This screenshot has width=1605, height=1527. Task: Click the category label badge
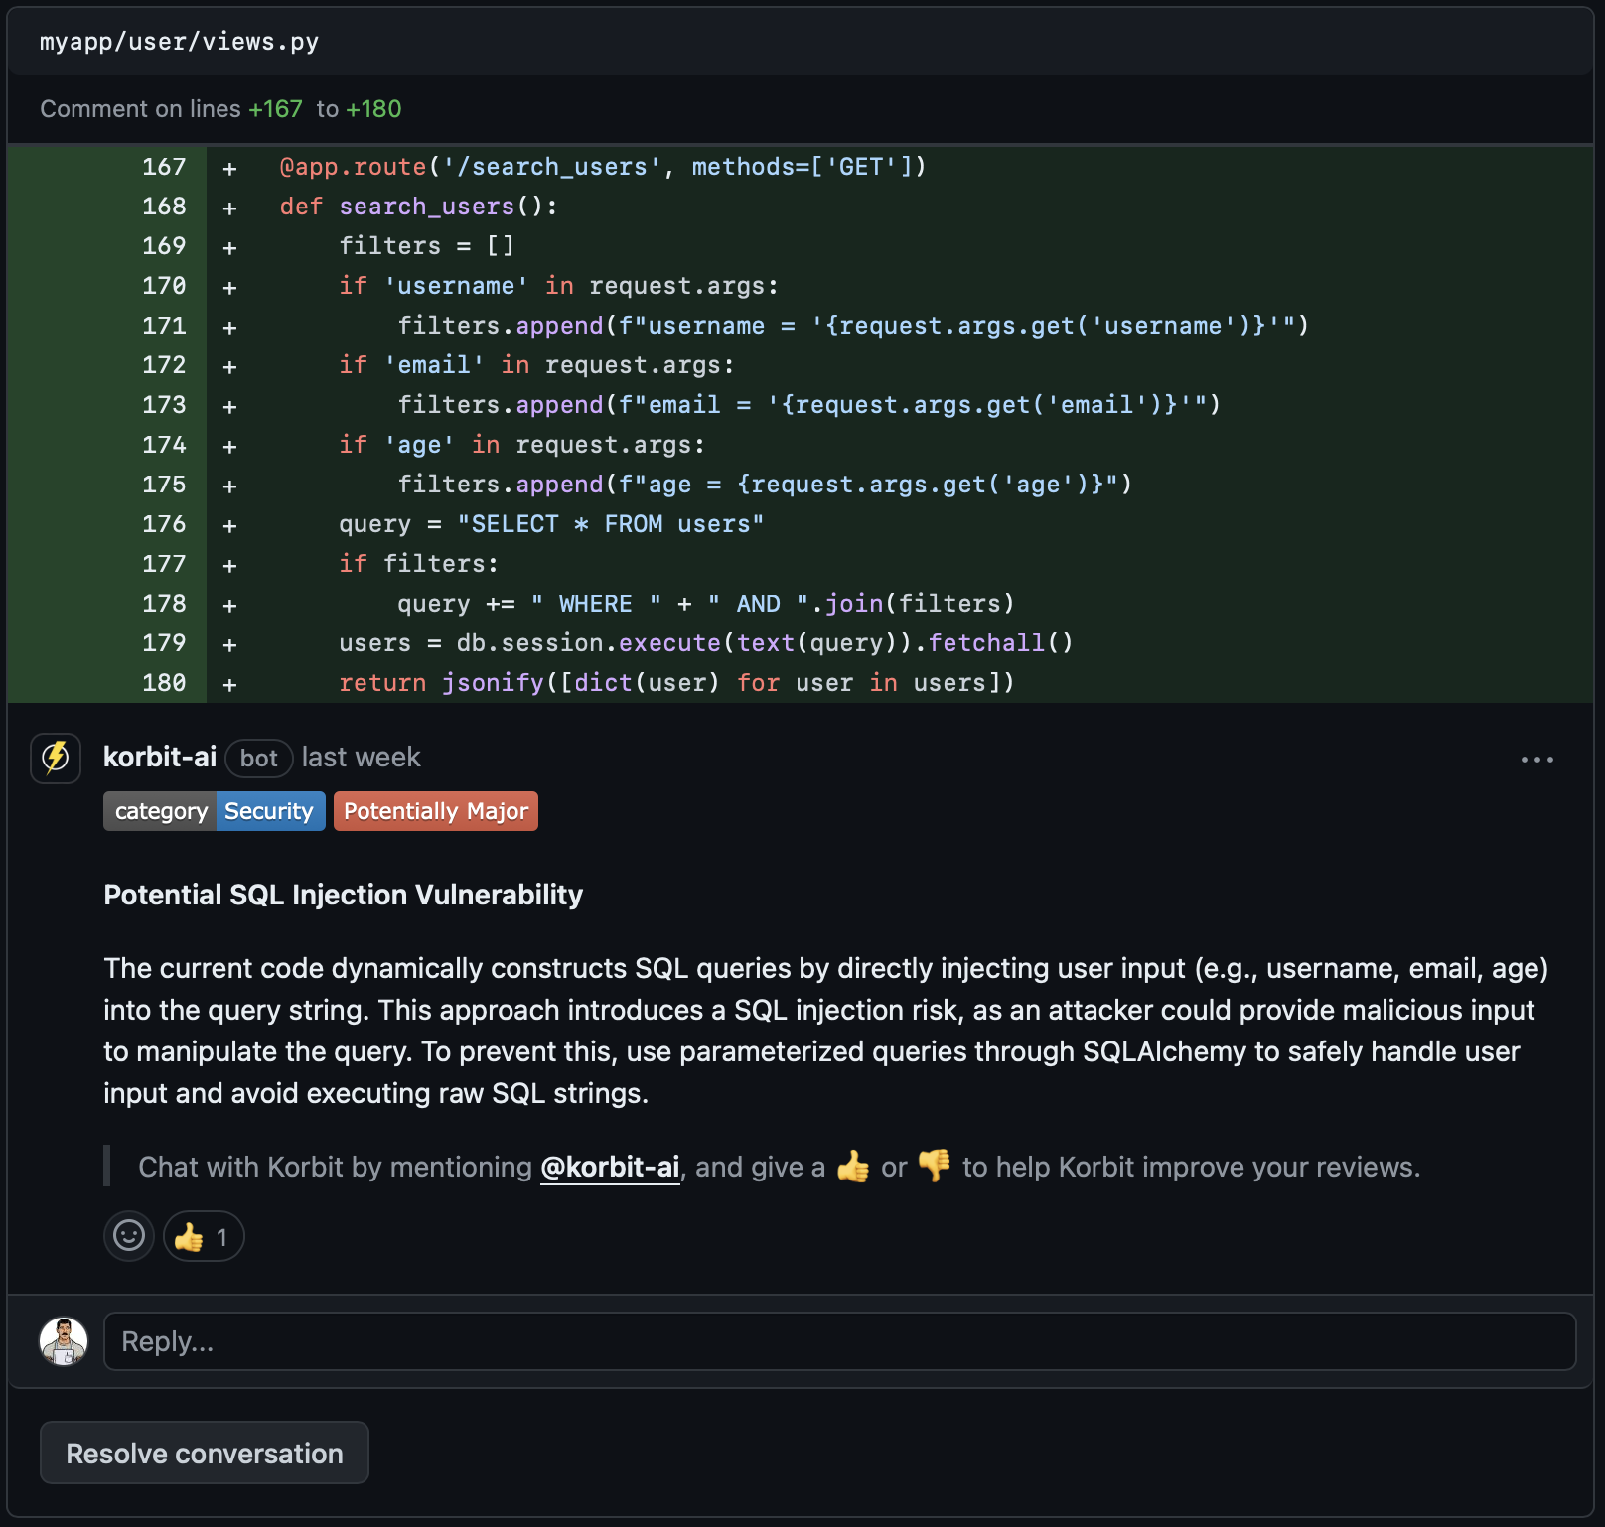click(160, 811)
